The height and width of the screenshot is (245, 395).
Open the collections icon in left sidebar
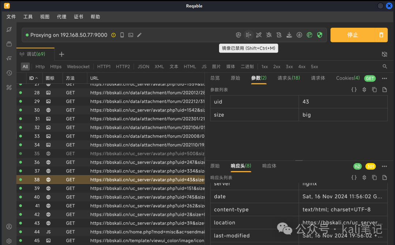point(9,44)
